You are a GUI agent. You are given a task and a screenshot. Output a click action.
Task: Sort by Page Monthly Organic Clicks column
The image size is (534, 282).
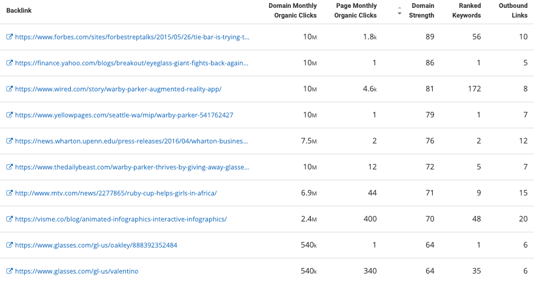(355, 10)
